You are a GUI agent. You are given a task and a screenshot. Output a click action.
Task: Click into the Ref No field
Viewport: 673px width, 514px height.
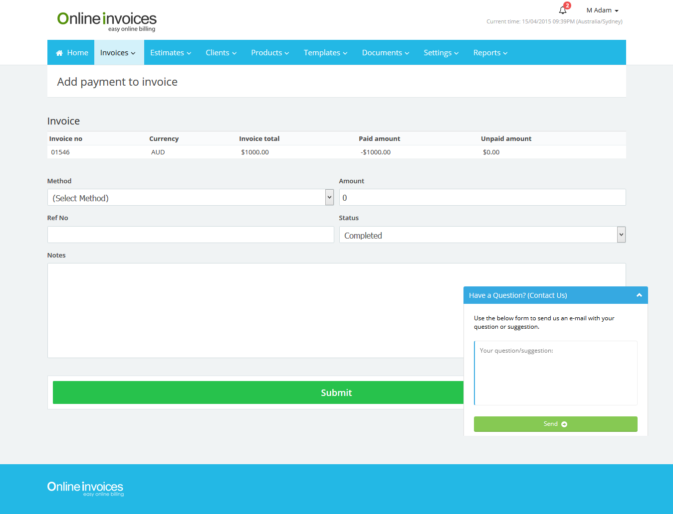(190, 235)
